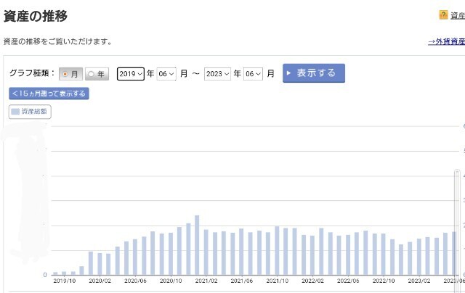465x293 pixels.
Task: Click the axis label 2020/10
Action: (x=171, y=281)
